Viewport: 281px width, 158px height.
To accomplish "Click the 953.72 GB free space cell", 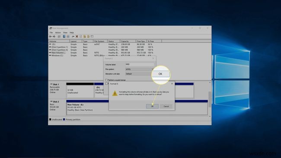I will (141, 53).
